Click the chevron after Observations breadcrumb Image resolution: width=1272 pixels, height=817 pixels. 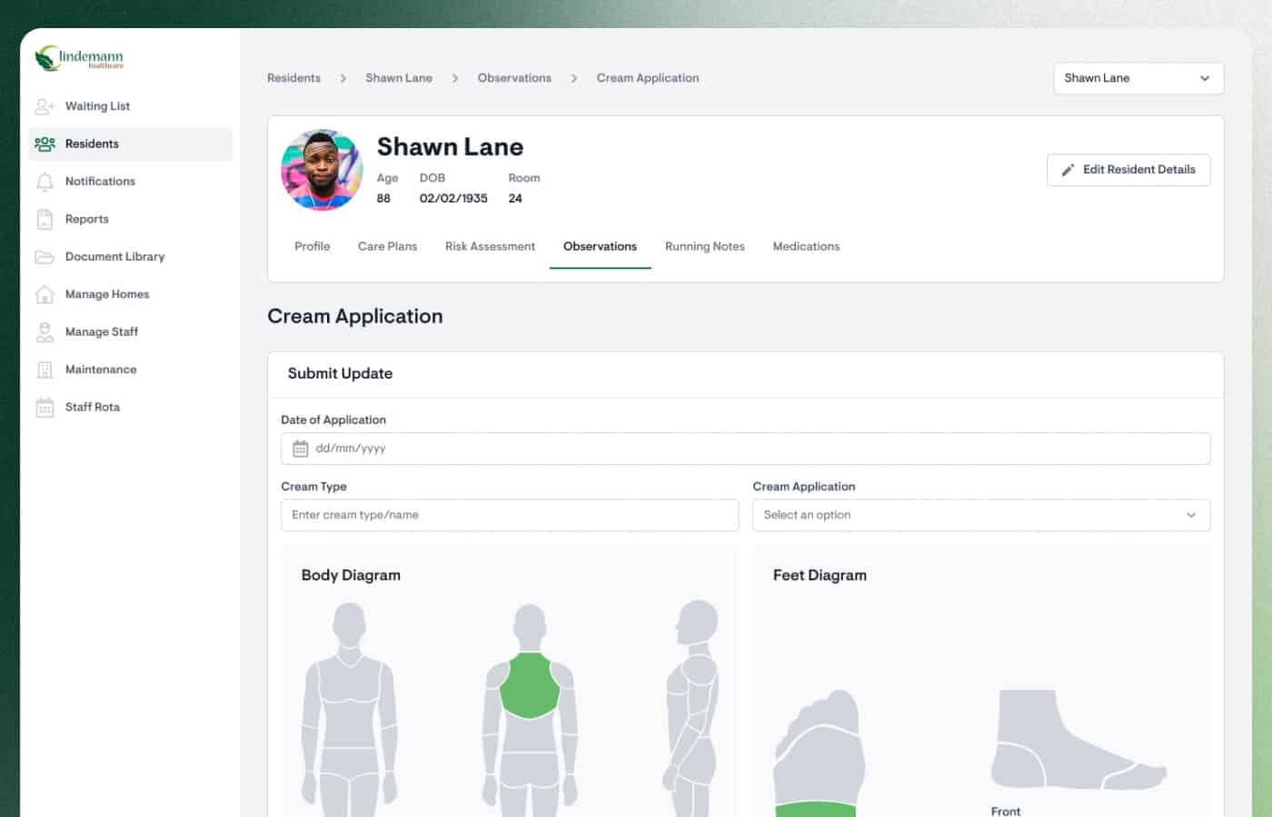pos(574,78)
